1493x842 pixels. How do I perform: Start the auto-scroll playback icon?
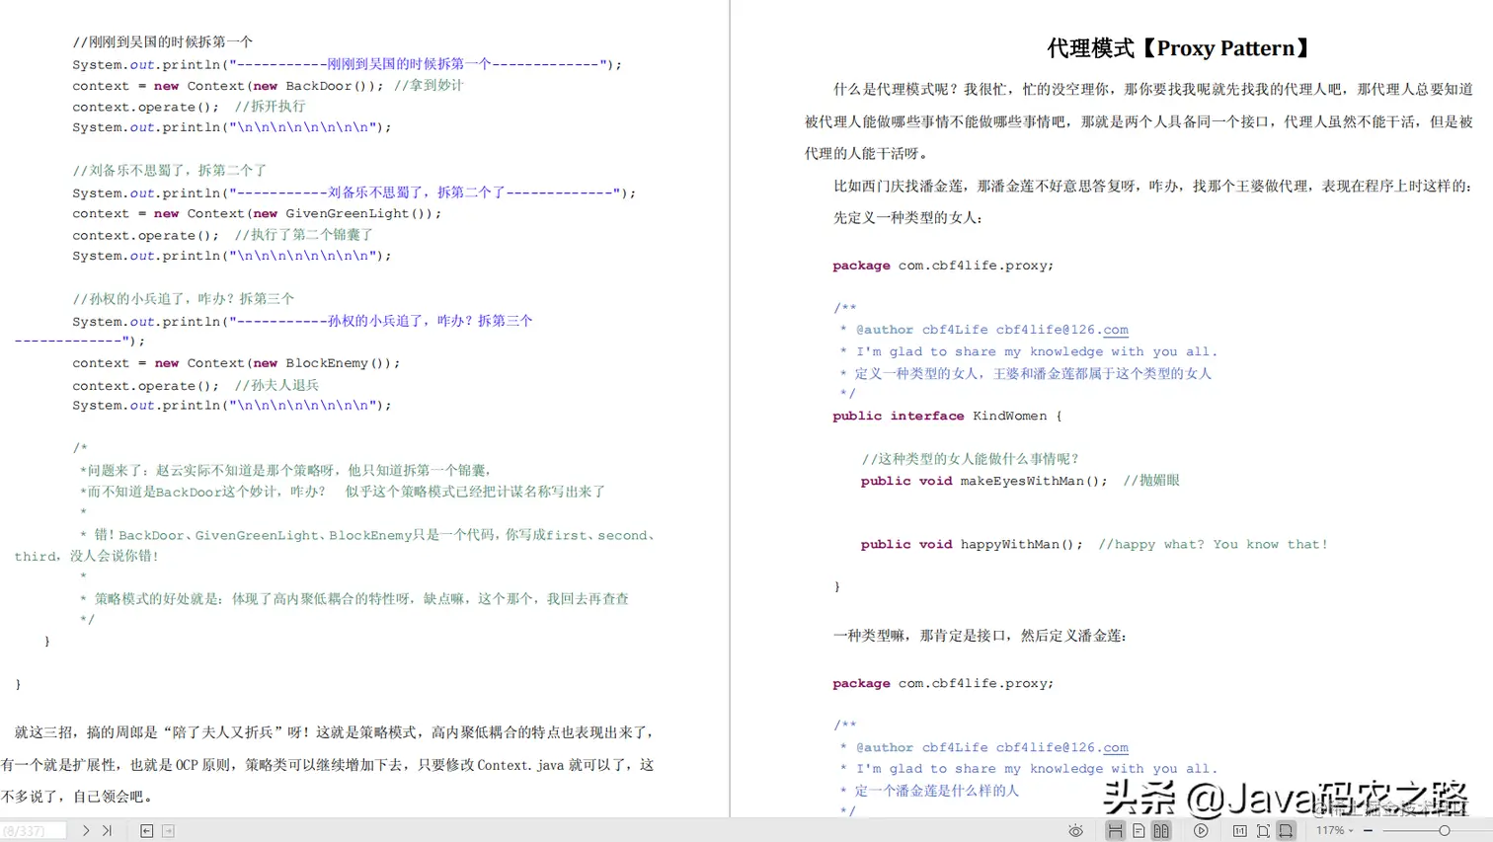pyautogui.click(x=1201, y=830)
